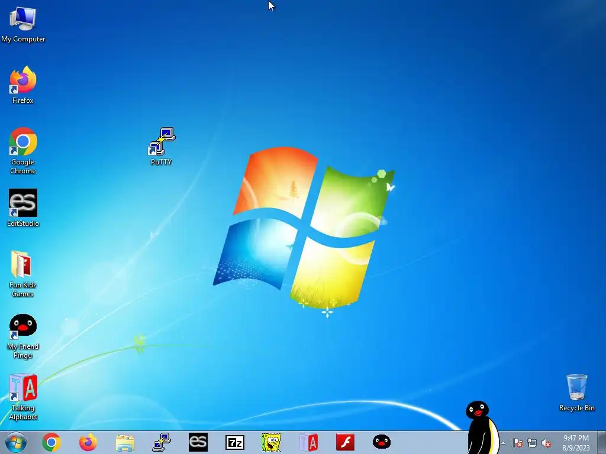
Task: Select the My Friend Pingu shortcut
Action: click(23, 336)
